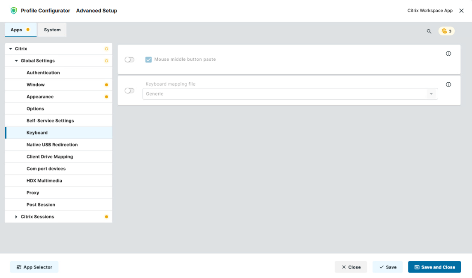The height and width of the screenshot is (278, 472).
Task: Collapse the Citrix tree node
Action: click(x=11, y=49)
